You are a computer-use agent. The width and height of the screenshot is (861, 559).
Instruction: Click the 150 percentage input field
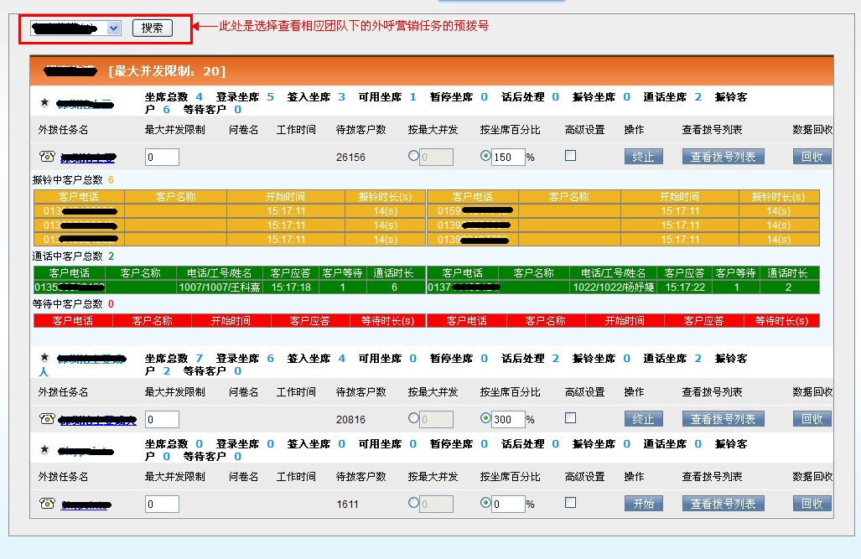508,157
